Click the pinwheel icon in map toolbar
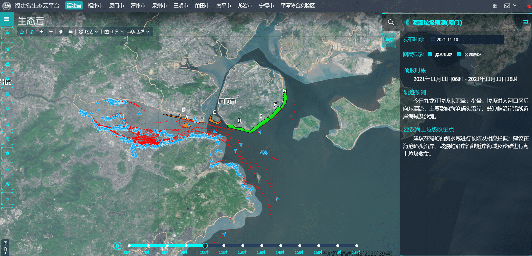 [61, 32]
